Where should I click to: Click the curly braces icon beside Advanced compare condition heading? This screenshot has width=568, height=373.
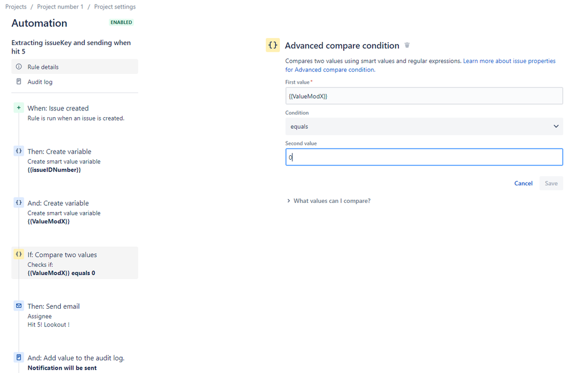[x=272, y=45]
